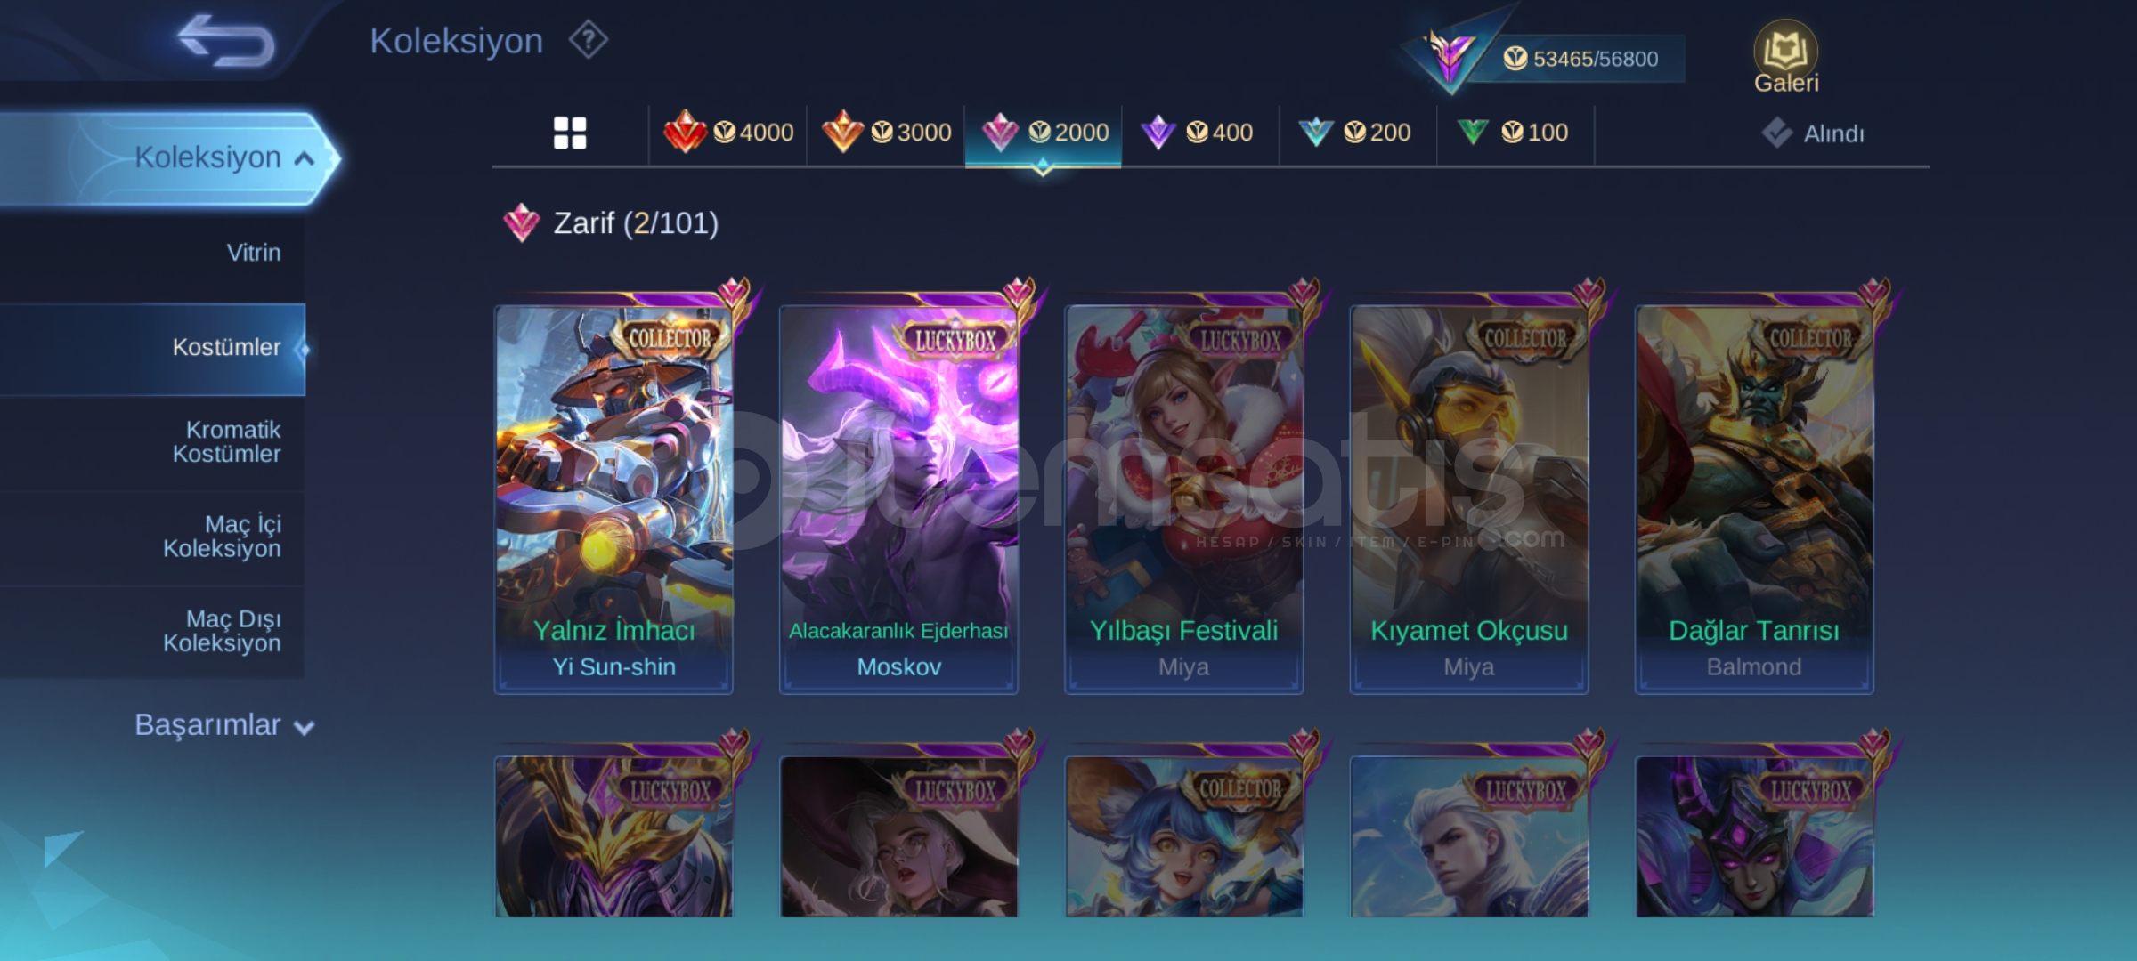Filter by the red 4000 gem tier
The width and height of the screenshot is (2137, 961).
tap(728, 133)
